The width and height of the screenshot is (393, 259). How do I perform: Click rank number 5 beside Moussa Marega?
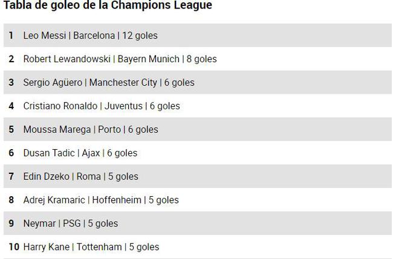[11, 129]
